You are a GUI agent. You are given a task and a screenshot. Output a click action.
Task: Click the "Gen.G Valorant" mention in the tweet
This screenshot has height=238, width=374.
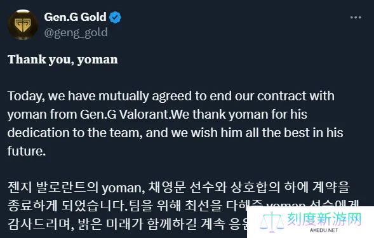(x=124, y=114)
